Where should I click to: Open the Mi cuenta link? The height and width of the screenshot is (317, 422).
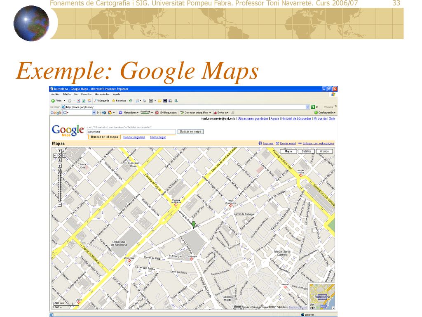point(320,118)
